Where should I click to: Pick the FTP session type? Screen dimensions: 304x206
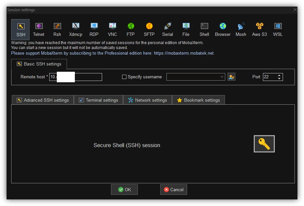[131, 30]
